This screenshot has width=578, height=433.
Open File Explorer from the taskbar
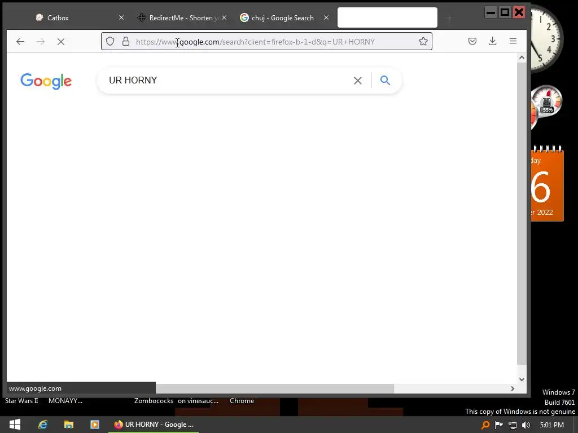(69, 425)
